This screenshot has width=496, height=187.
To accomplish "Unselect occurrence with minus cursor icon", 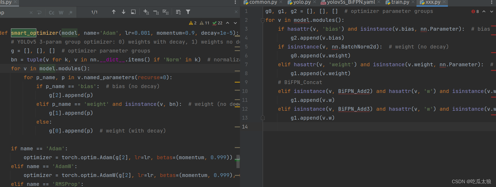I will coord(156,12).
